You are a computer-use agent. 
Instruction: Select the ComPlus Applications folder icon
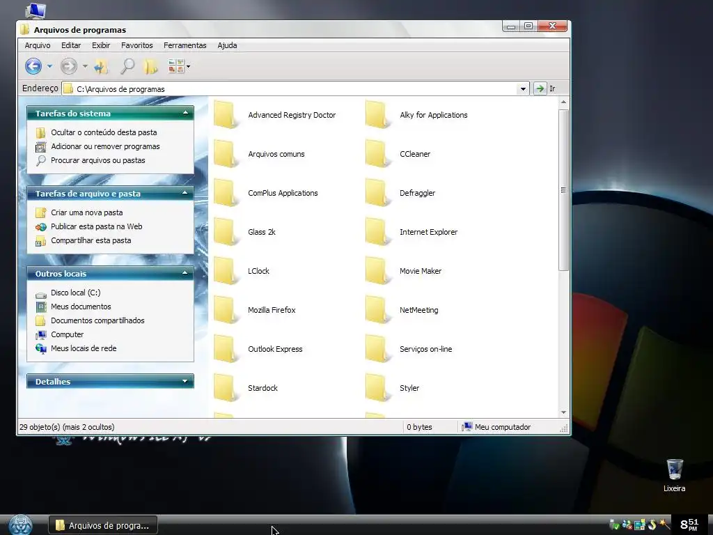226,193
